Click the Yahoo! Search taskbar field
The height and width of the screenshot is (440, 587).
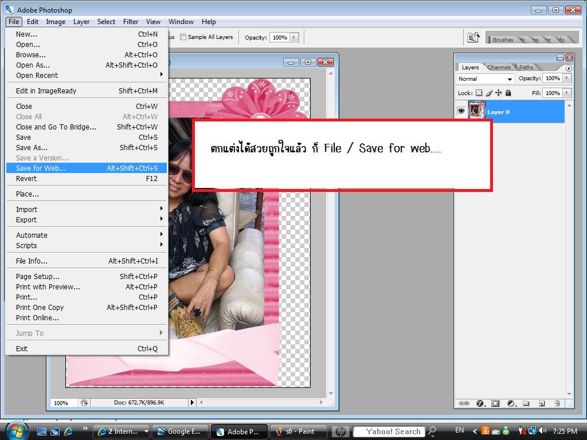click(x=389, y=432)
